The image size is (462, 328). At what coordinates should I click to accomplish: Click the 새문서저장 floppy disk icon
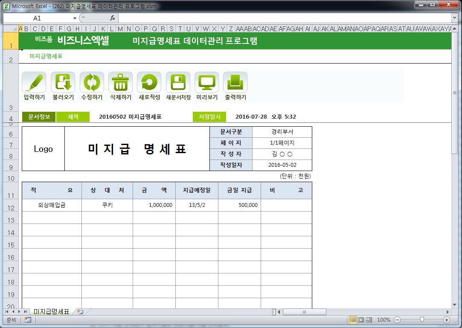coord(178,82)
